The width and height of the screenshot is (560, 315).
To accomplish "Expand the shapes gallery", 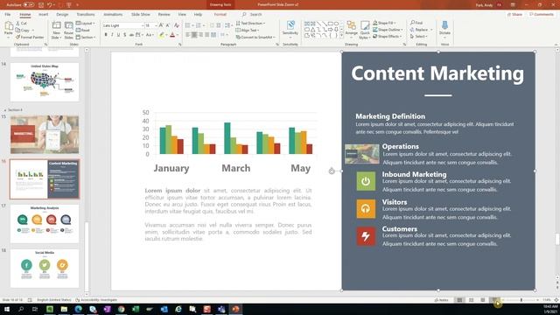I will click(x=341, y=36).
